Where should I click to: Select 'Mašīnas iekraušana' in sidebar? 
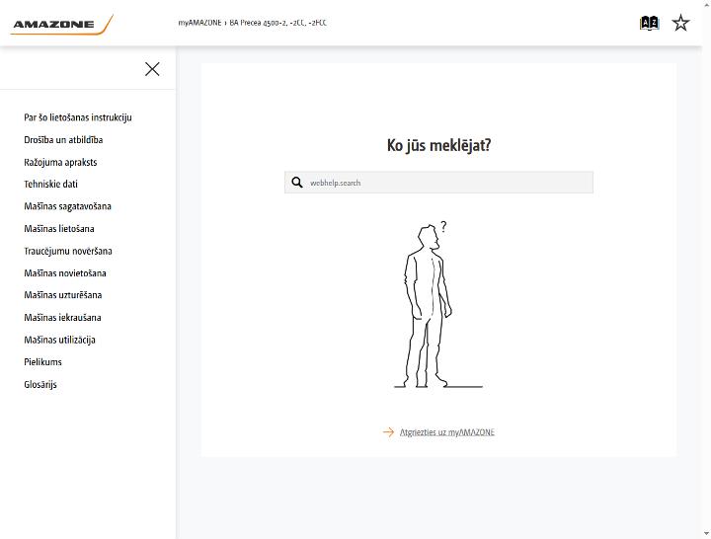coord(62,317)
